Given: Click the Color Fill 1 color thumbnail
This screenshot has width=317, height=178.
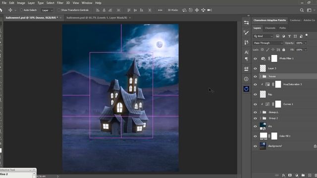Looking at the screenshot, I should (x=264, y=136).
